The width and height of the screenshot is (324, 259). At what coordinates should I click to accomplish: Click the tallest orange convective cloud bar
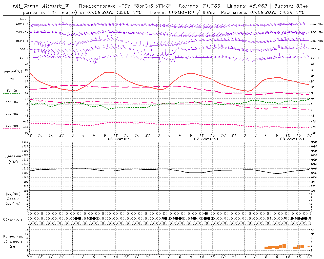(x=284, y=246)
